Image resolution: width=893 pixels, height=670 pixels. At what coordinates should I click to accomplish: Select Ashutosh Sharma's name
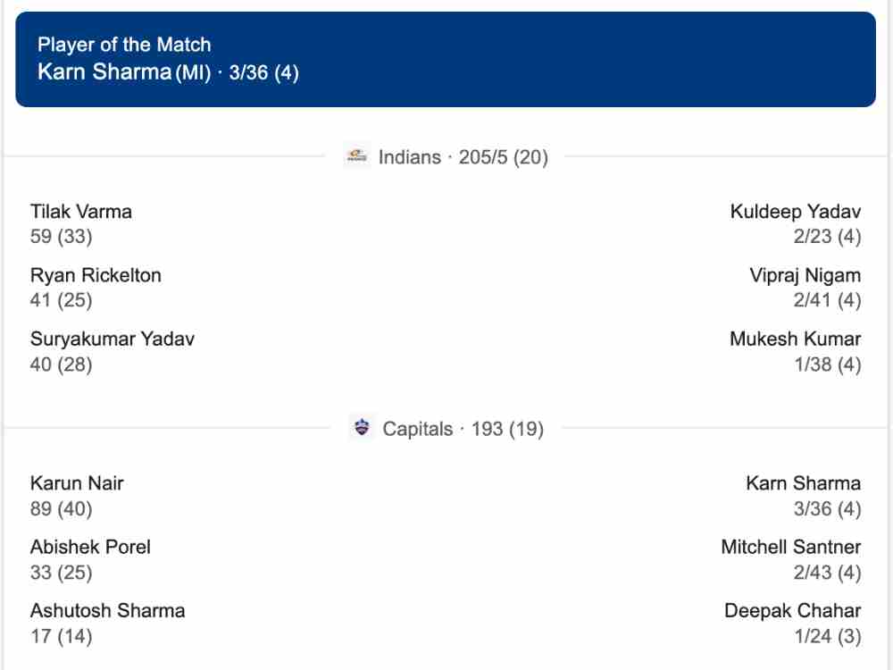pyautogui.click(x=108, y=611)
